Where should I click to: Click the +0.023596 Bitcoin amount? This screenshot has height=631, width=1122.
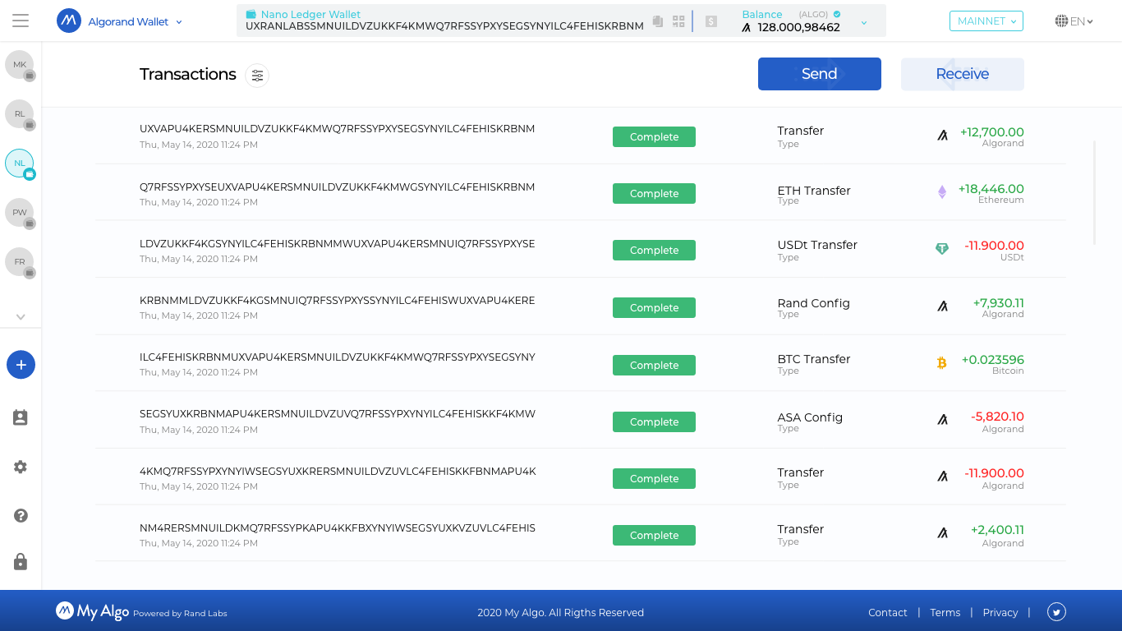click(x=992, y=360)
